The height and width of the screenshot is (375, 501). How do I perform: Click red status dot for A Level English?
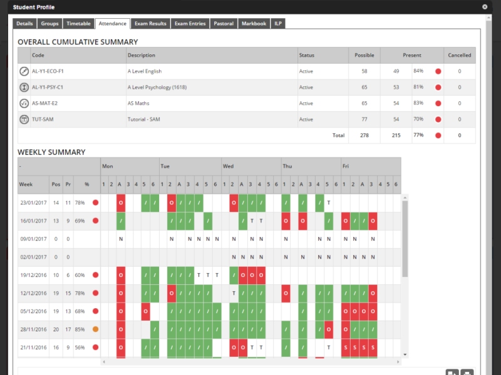tap(438, 71)
